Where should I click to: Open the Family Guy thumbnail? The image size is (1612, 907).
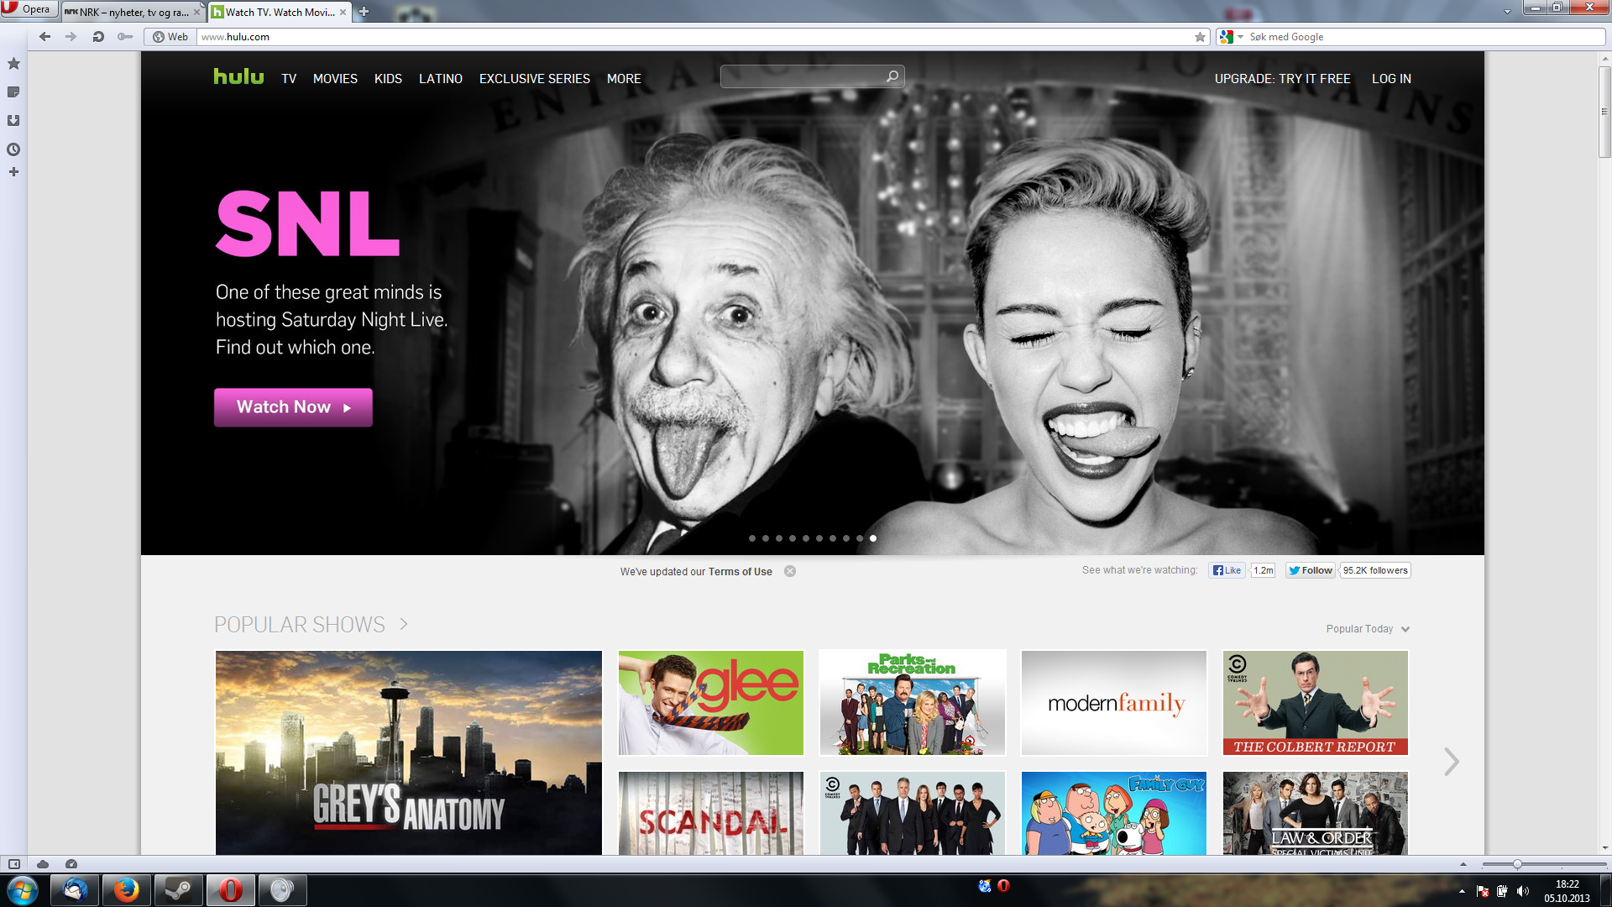click(1114, 814)
